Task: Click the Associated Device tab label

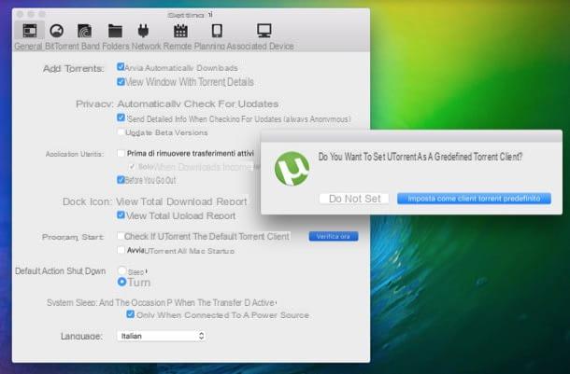Action: 261,46
